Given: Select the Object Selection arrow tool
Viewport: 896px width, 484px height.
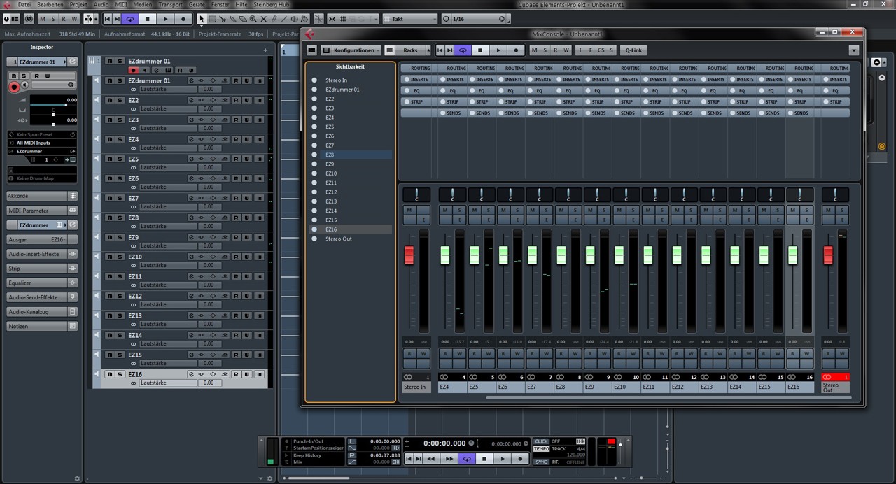Looking at the screenshot, I should click(202, 19).
